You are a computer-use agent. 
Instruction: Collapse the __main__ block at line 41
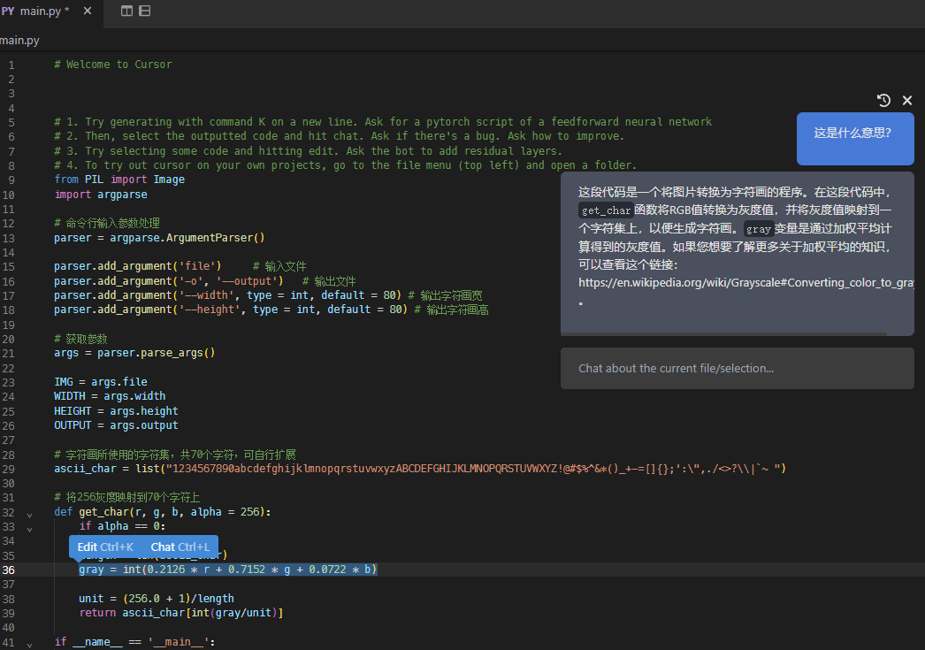(x=29, y=643)
